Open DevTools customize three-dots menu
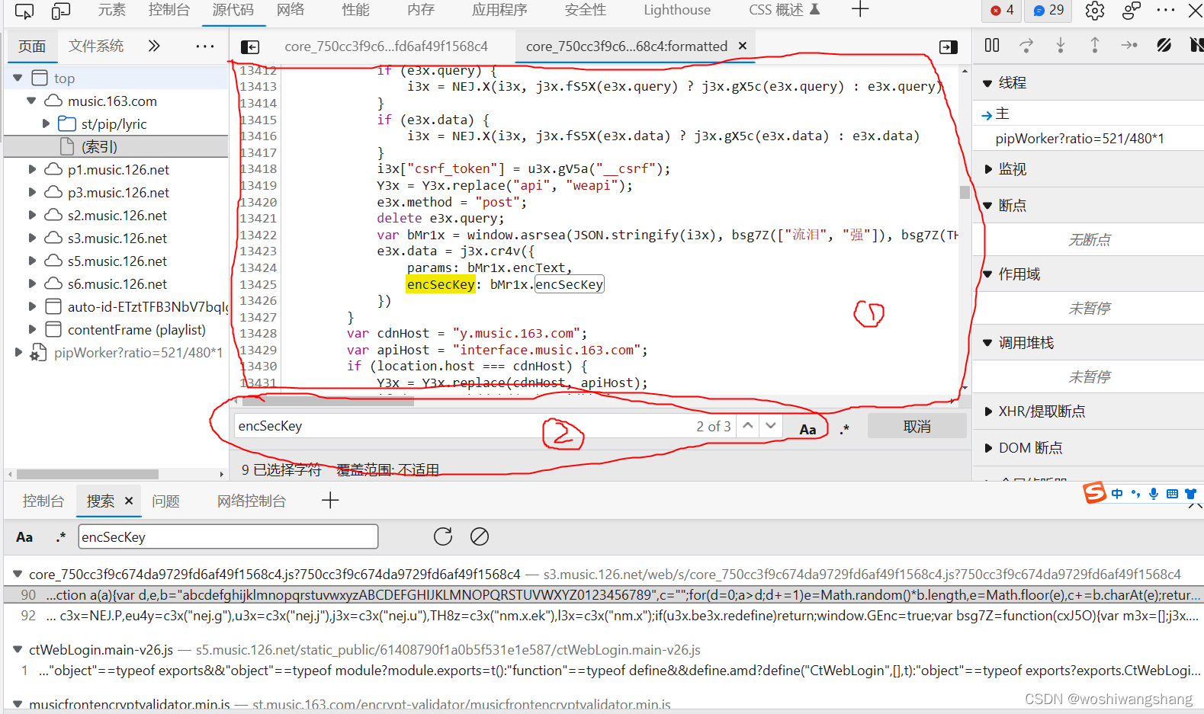 pyautogui.click(x=1166, y=10)
